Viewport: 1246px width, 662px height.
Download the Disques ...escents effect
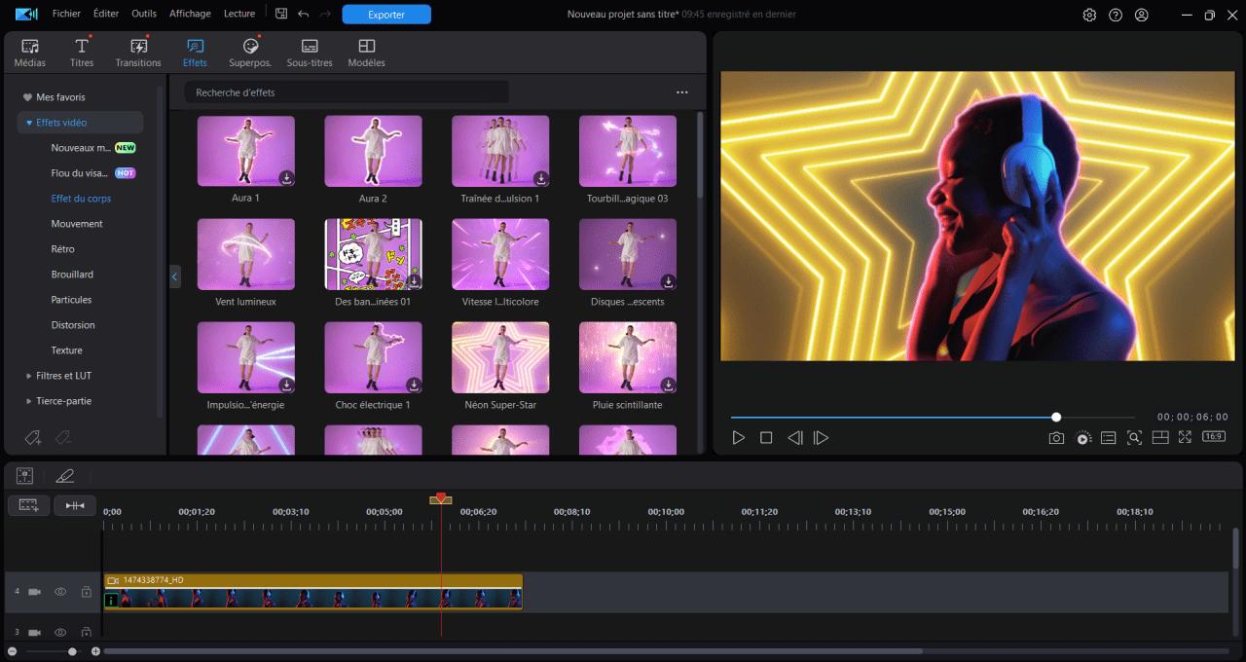coord(668,281)
